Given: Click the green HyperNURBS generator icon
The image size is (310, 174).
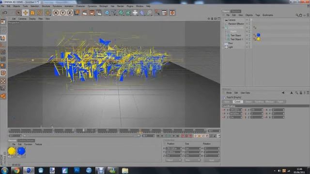Looking at the screenshot, I should point(121,13).
